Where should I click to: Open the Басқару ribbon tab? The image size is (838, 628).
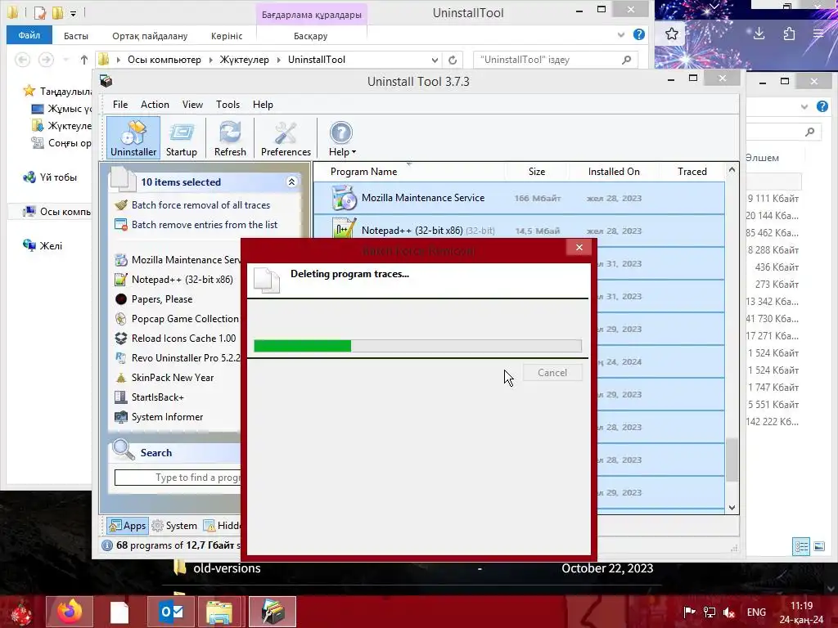click(x=310, y=36)
